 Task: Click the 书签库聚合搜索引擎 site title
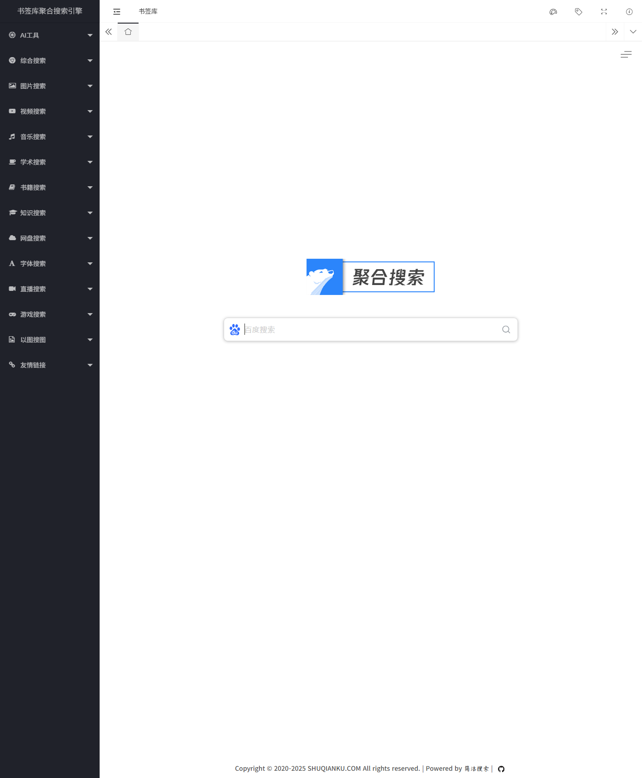[50, 11]
